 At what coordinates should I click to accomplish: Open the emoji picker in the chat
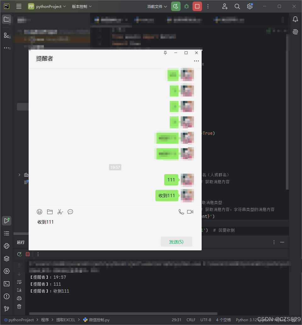(39, 212)
